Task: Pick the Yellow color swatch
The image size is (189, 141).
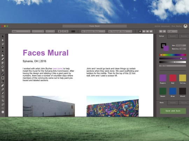Action: tap(182, 78)
